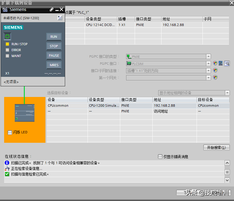Click the computer icon next to PLCSIM dropdown
Viewport: 234px width, 201px height.
(220, 64)
